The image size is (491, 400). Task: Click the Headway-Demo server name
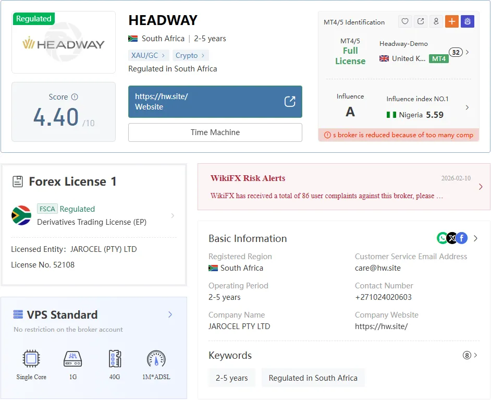(403, 43)
